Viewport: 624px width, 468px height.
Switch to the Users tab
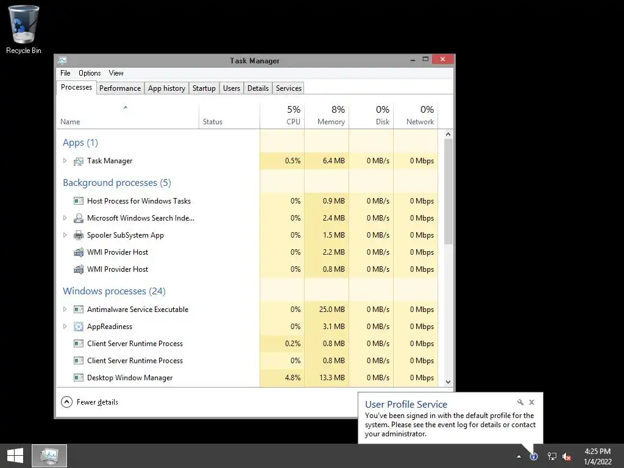tap(231, 88)
